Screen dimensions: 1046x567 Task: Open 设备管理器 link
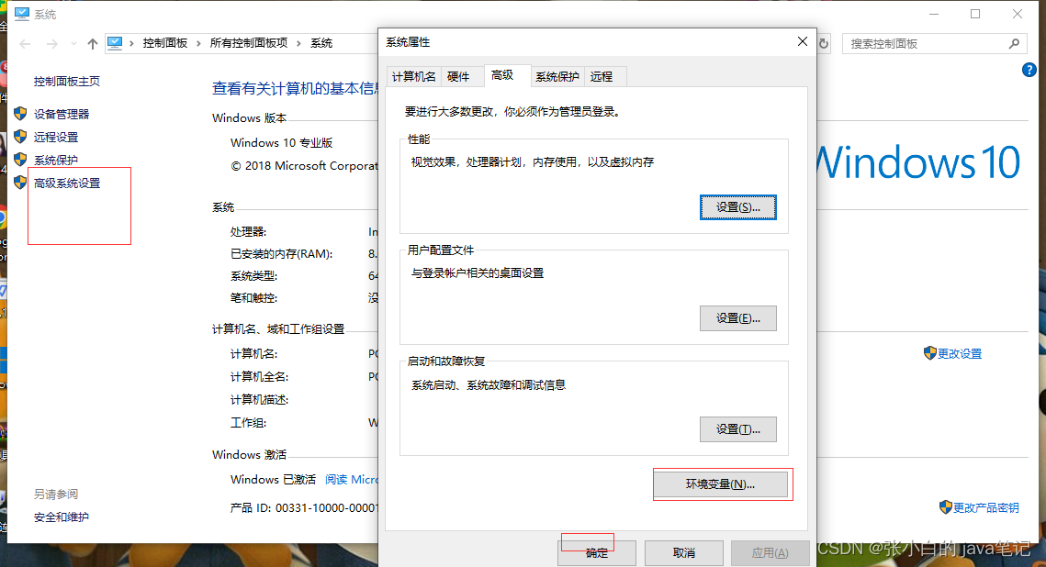[62, 114]
